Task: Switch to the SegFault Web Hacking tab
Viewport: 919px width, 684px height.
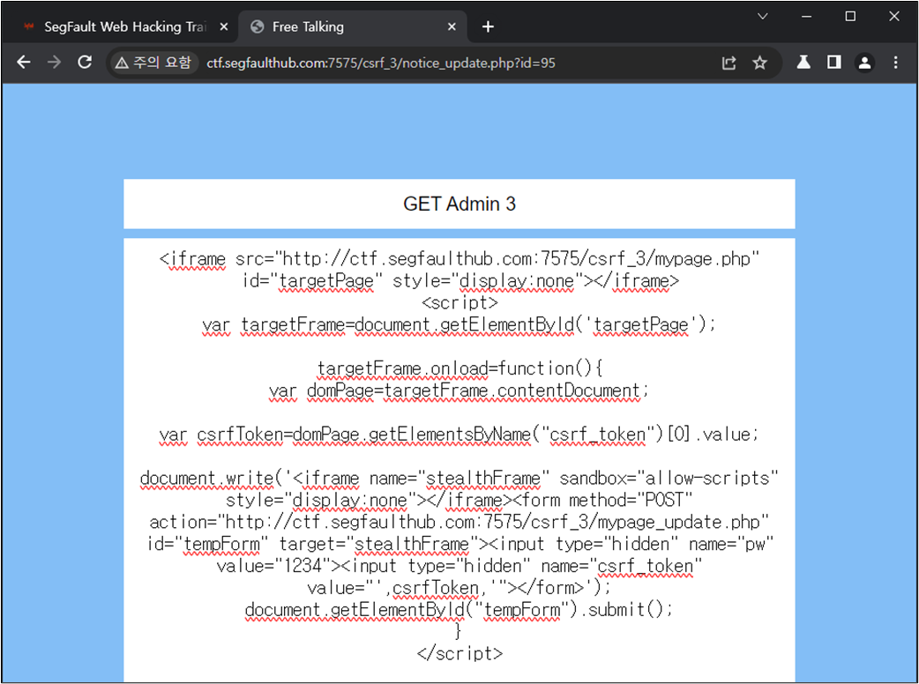Action: (125, 27)
